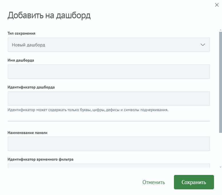The image size is (222, 195).
Task: Focus the Идентификатор дашборда text field
Action: tap(109, 99)
